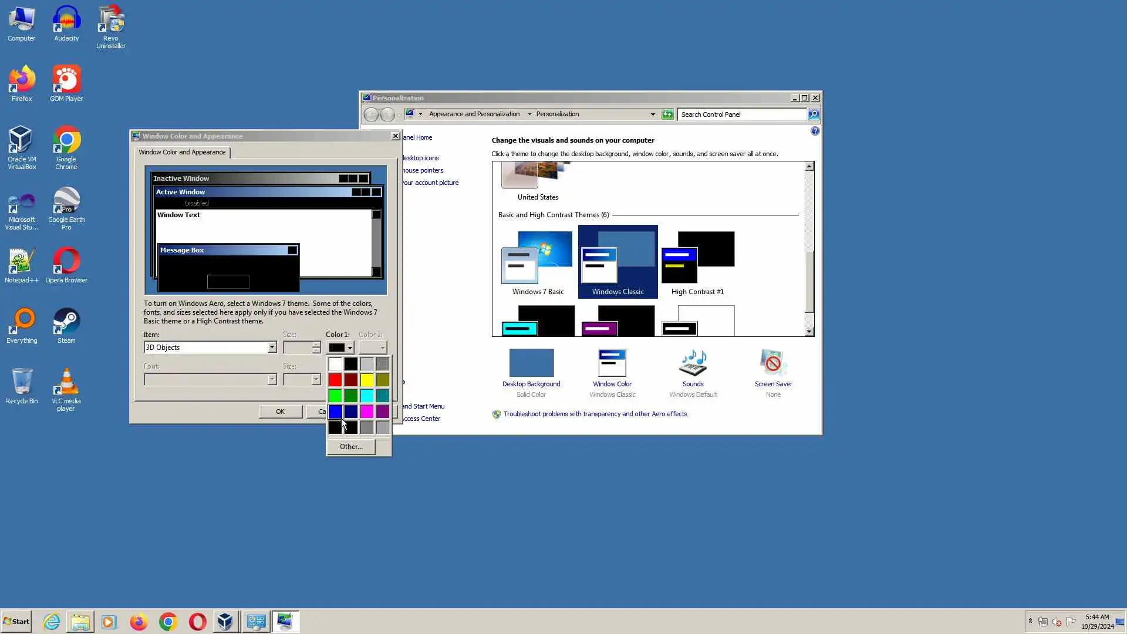Open Opera browser from the taskbar
Screen dimensions: 1127x634
tap(197, 622)
